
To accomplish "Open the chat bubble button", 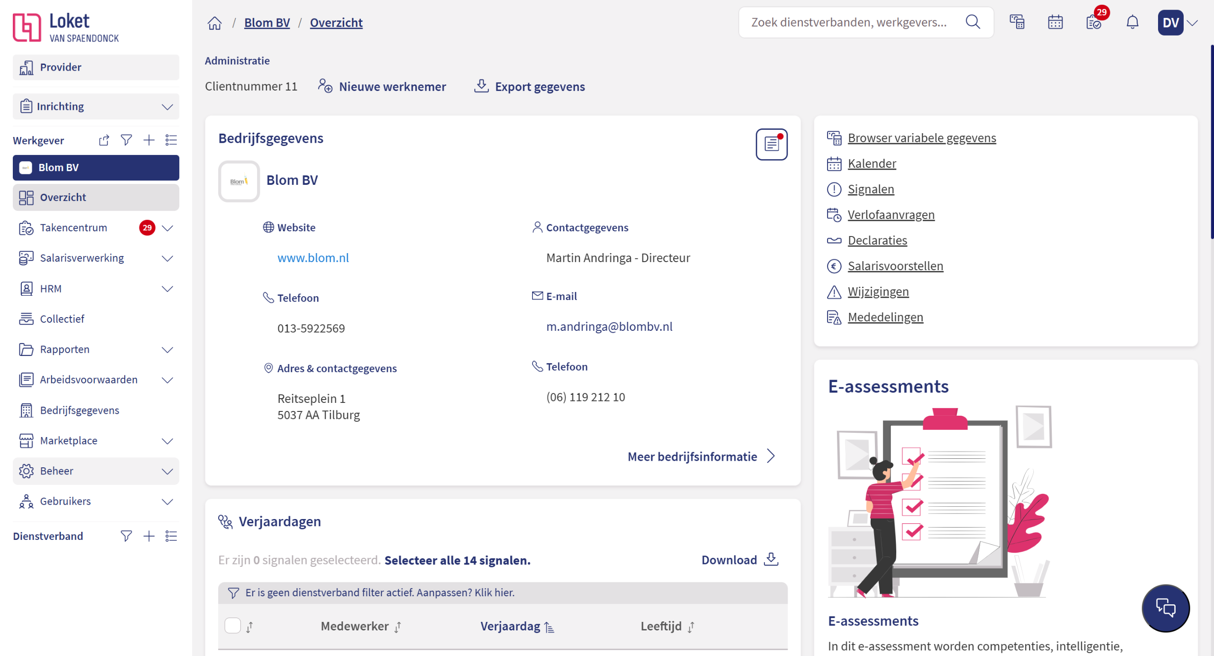I will pos(1165,608).
